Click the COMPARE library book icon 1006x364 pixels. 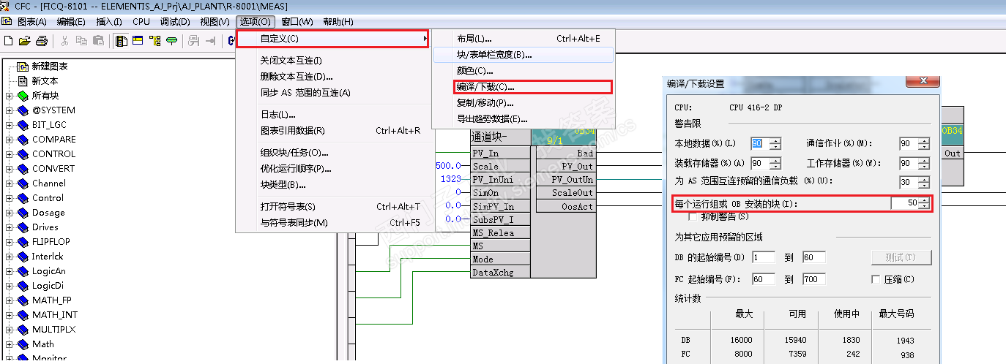(x=23, y=139)
